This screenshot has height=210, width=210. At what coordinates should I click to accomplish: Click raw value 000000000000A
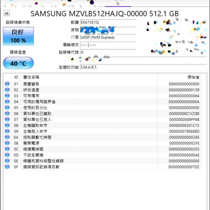point(184,102)
